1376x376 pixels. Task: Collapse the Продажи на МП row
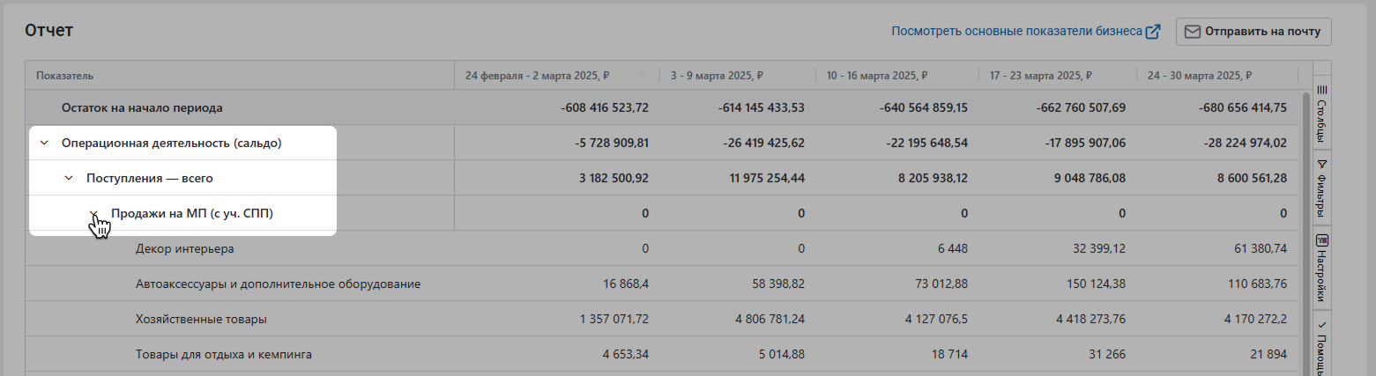pyautogui.click(x=93, y=214)
